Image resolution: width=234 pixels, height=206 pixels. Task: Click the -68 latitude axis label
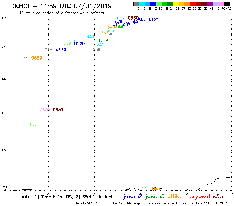pos(3,150)
